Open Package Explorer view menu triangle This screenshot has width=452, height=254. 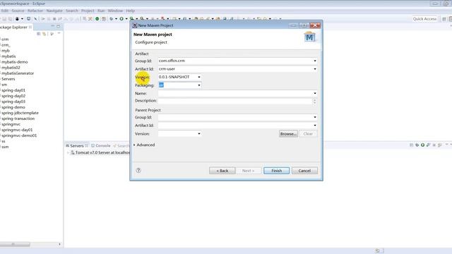click(59, 33)
